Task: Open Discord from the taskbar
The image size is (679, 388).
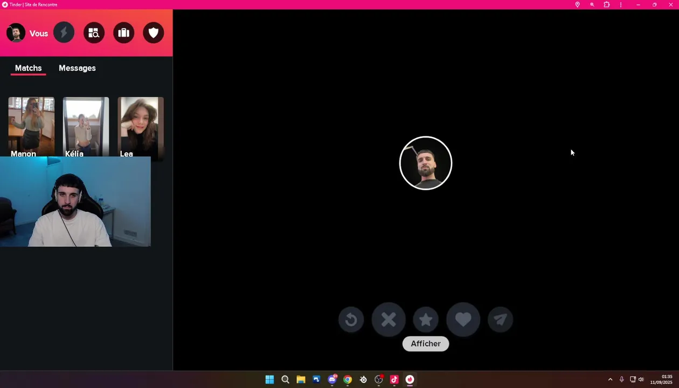Action: 332,379
